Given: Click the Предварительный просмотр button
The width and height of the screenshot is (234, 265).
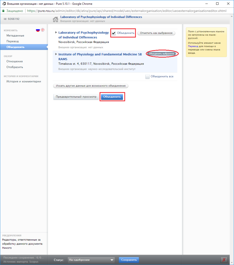Looking at the screenshot, I should pos(76,97).
